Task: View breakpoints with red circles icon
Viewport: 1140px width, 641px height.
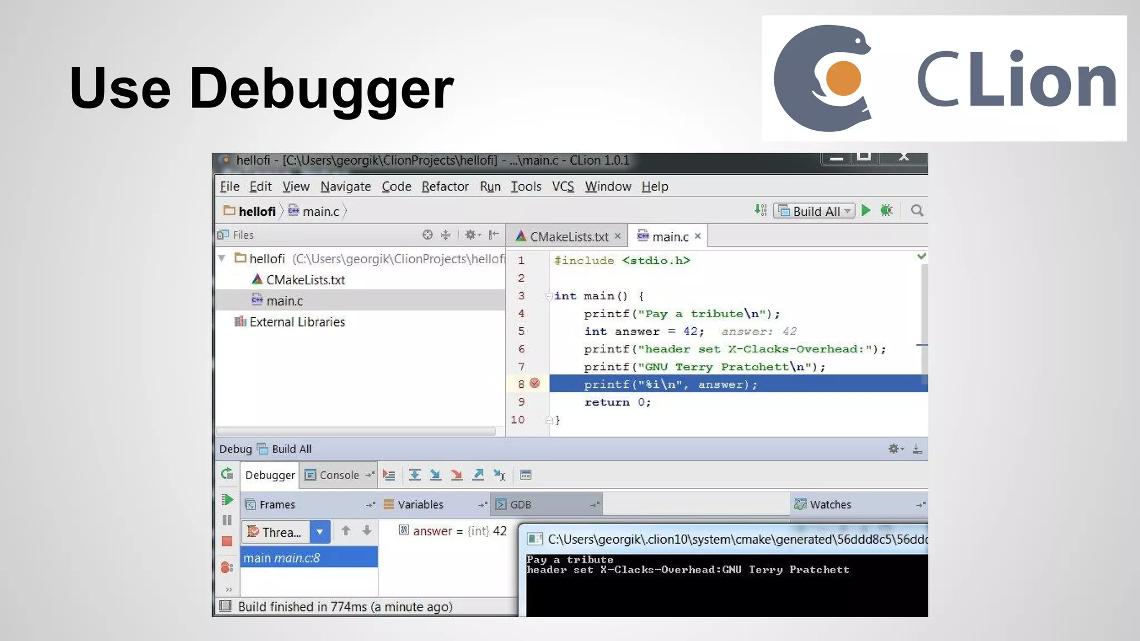Action: (227, 568)
